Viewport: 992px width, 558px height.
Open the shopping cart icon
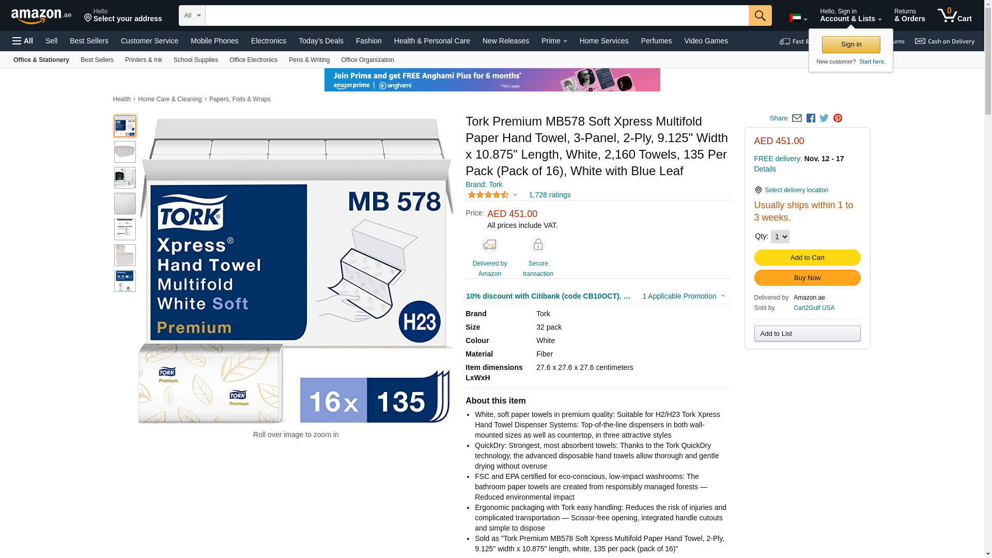click(x=955, y=15)
